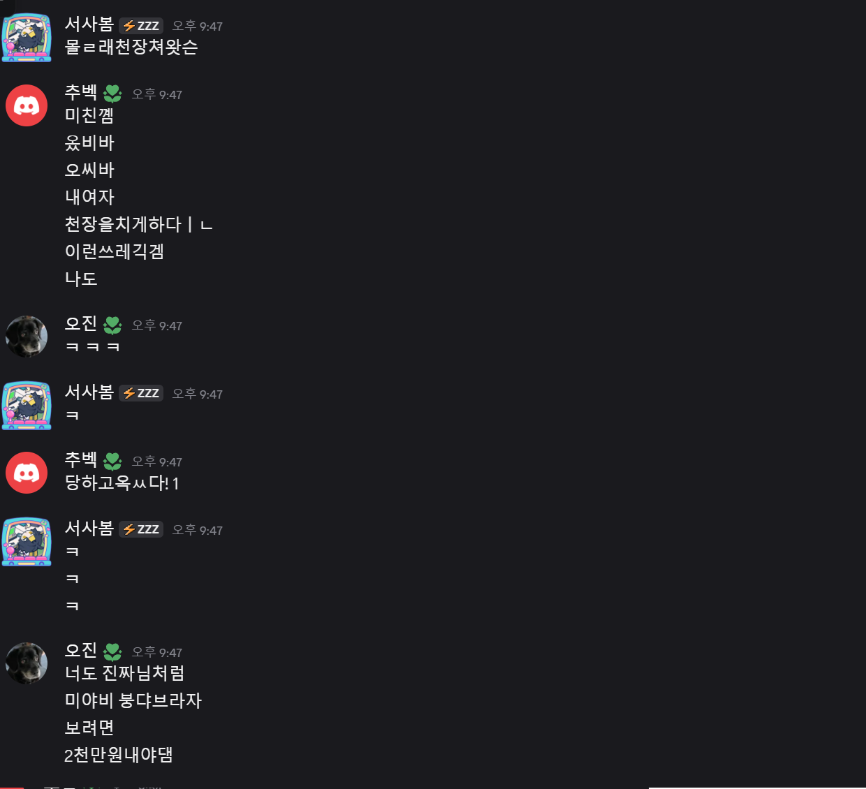
Task: Click the green leaf badge next to 오진 above ㅋㅋㅋ
Action: pyautogui.click(x=112, y=325)
